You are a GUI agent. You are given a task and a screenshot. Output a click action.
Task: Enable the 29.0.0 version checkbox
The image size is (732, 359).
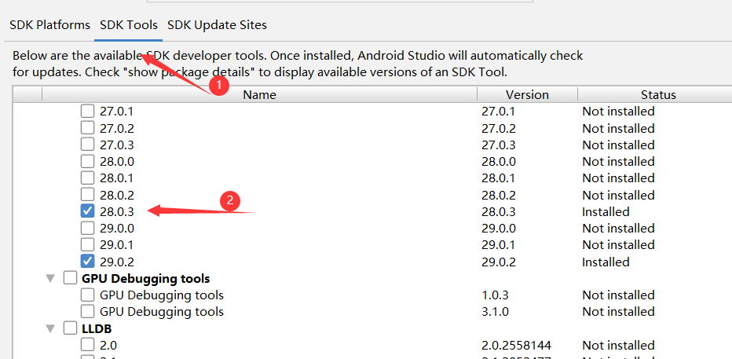click(x=87, y=229)
